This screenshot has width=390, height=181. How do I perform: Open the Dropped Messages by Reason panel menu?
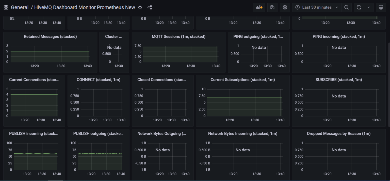(338, 134)
